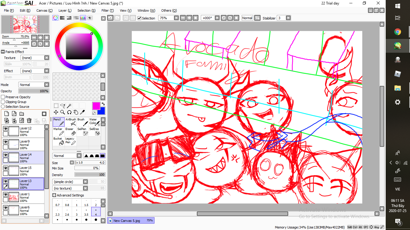Image resolution: width=410 pixels, height=230 pixels.
Task: Create a new layer folder
Action: click(x=22, y=114)
